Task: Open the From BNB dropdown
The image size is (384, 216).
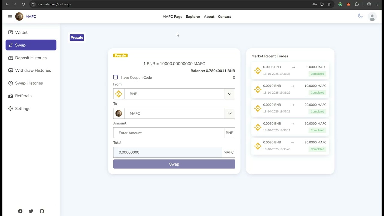Action: coord(174,94)
